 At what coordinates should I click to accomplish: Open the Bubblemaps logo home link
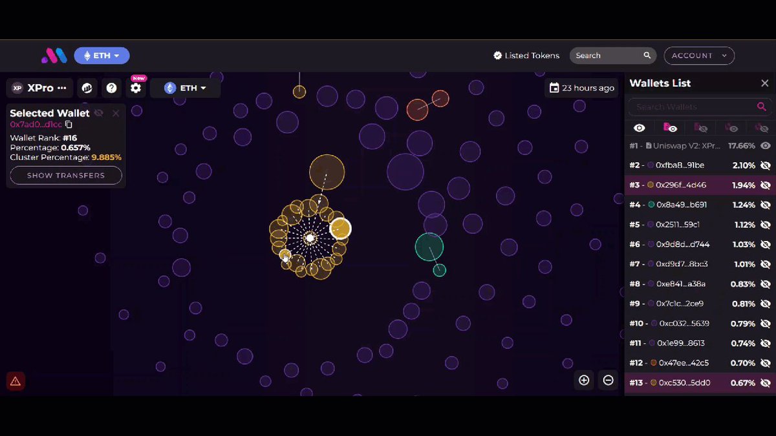[54, 56]
